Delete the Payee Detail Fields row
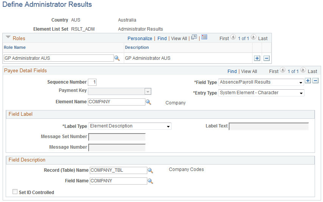 point(315,81)
